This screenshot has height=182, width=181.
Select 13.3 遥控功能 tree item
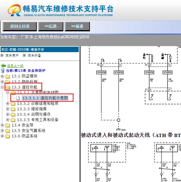[x=24, y=87]
